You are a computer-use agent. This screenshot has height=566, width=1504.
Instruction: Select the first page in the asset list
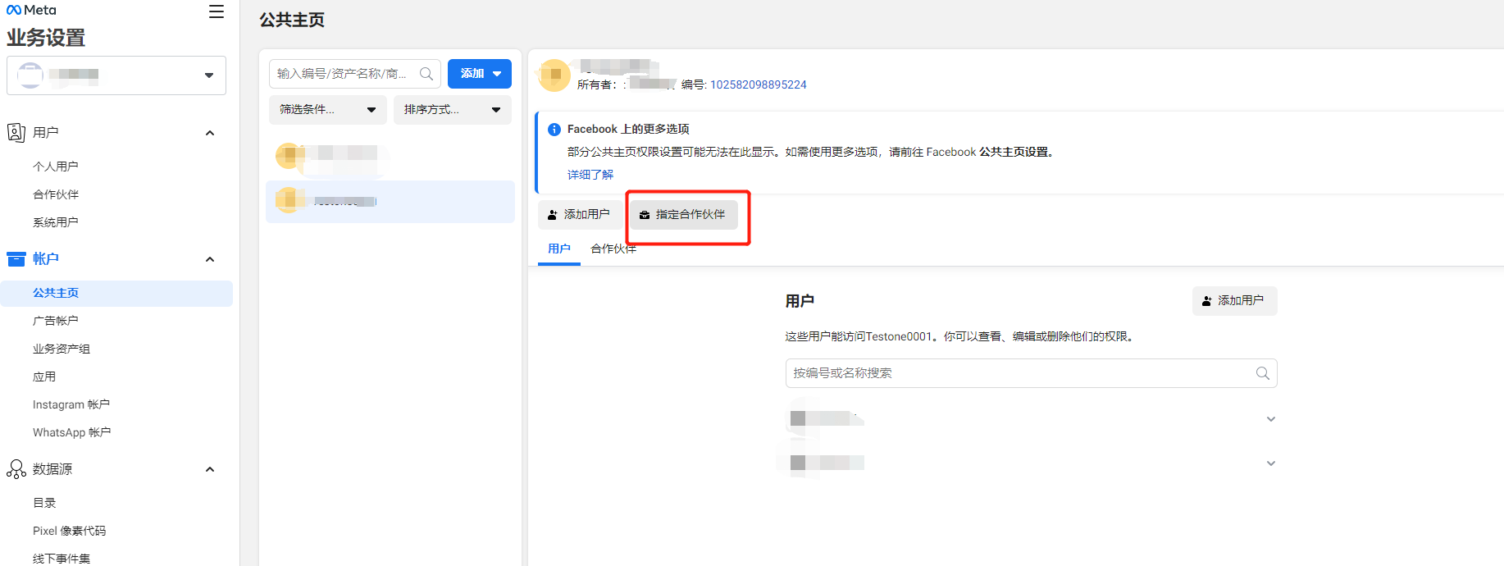(390, 157)
